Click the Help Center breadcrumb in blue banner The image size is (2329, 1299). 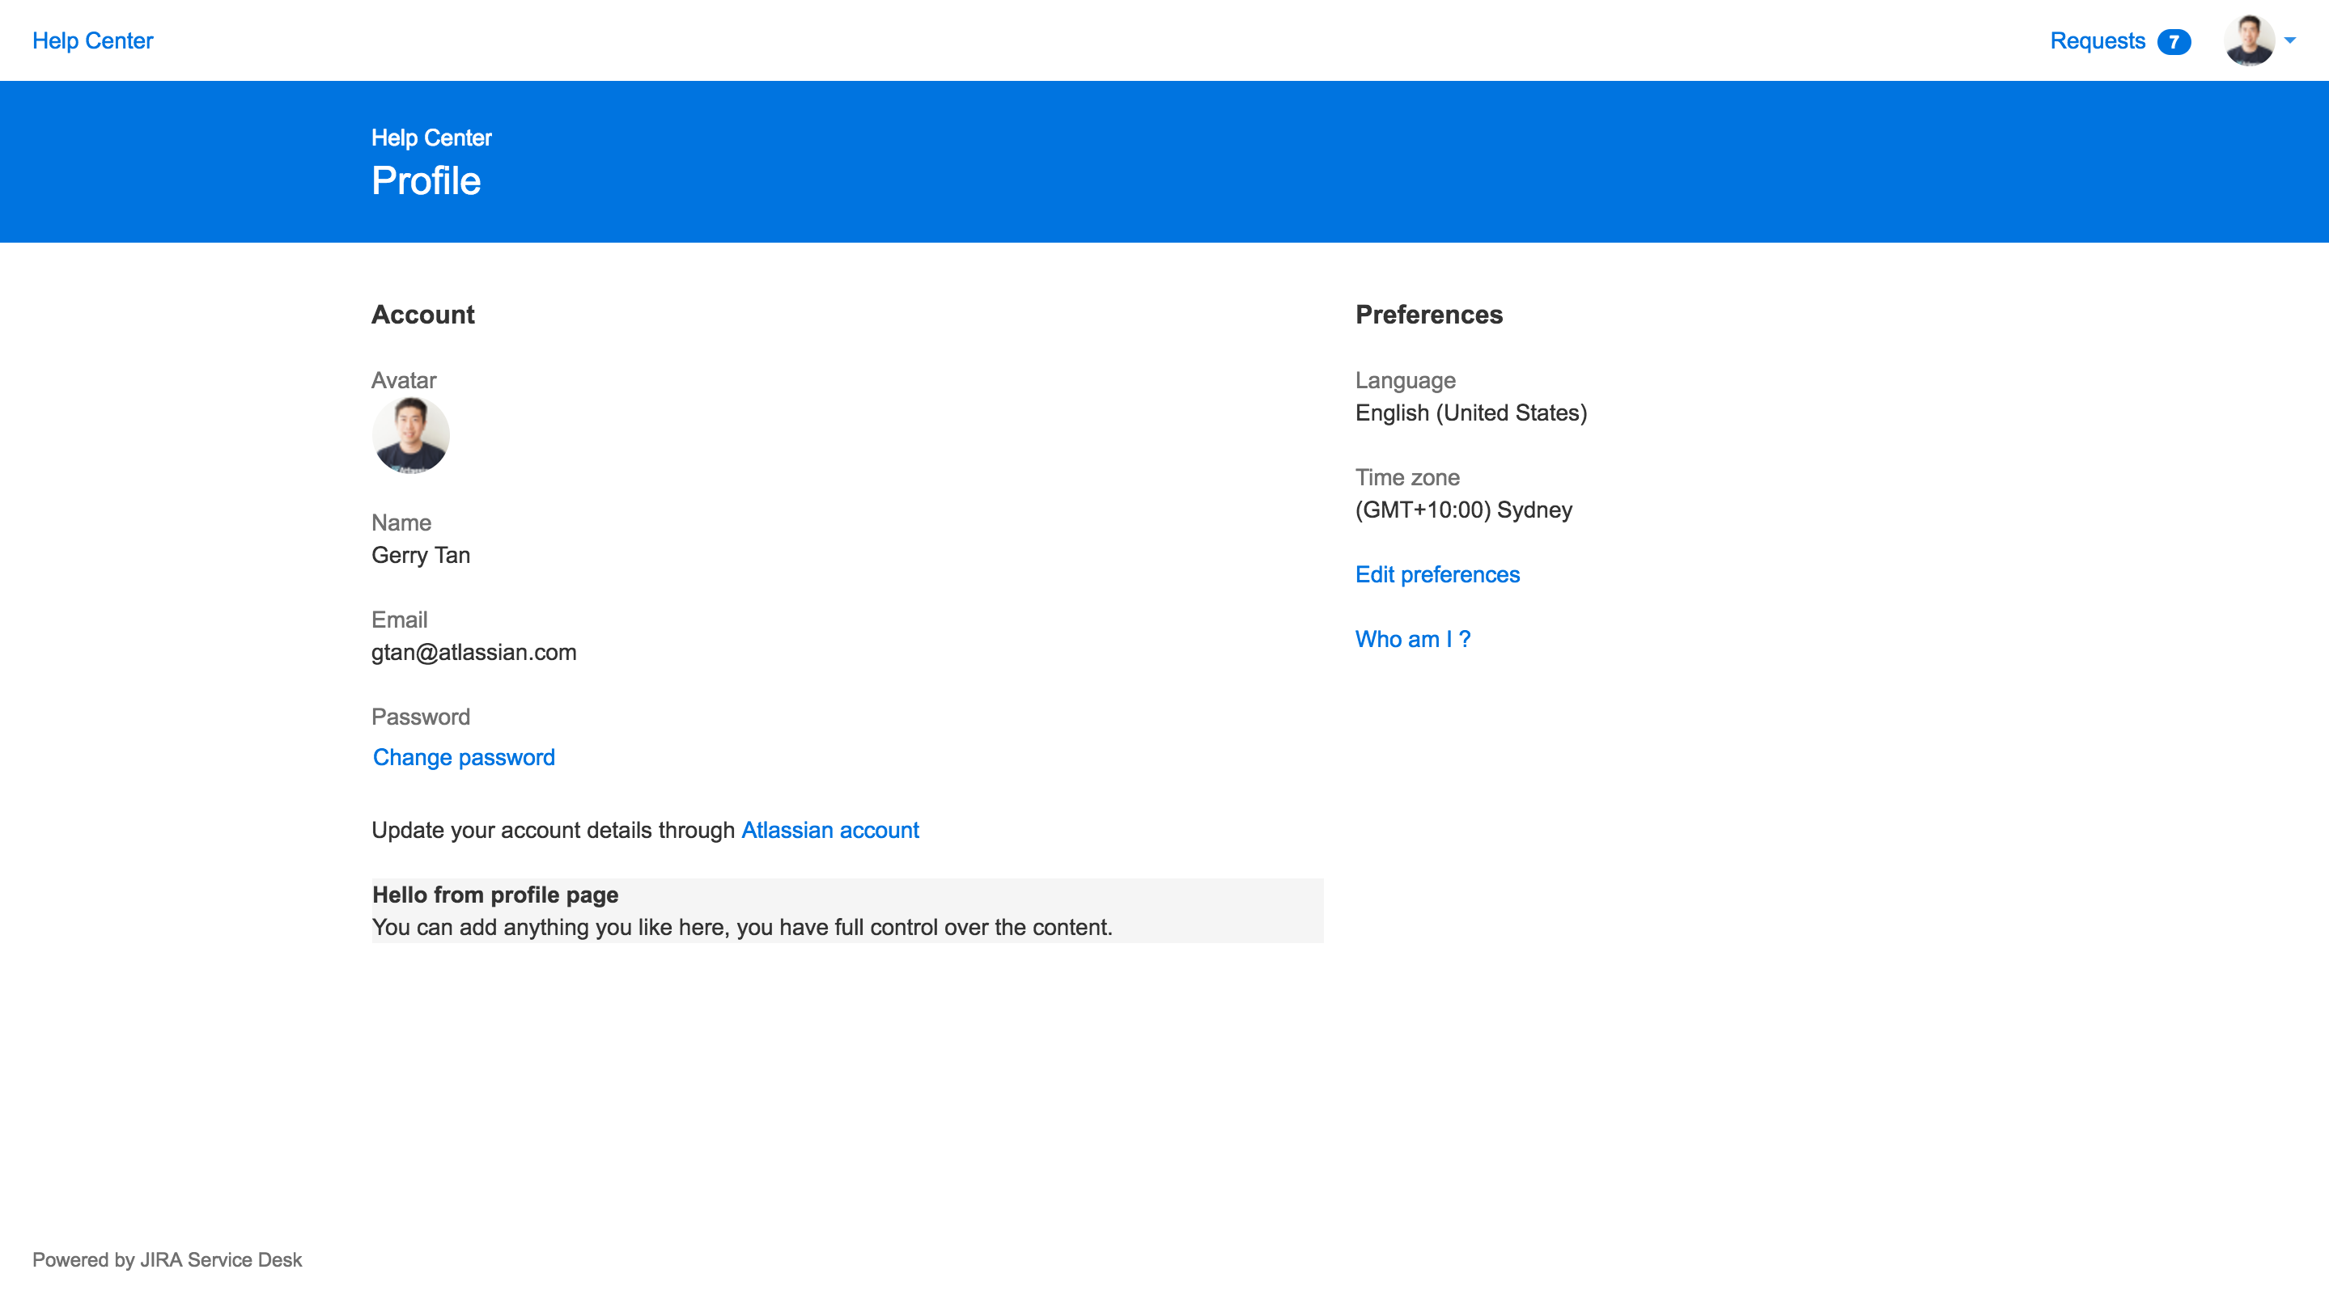(431, 138)
